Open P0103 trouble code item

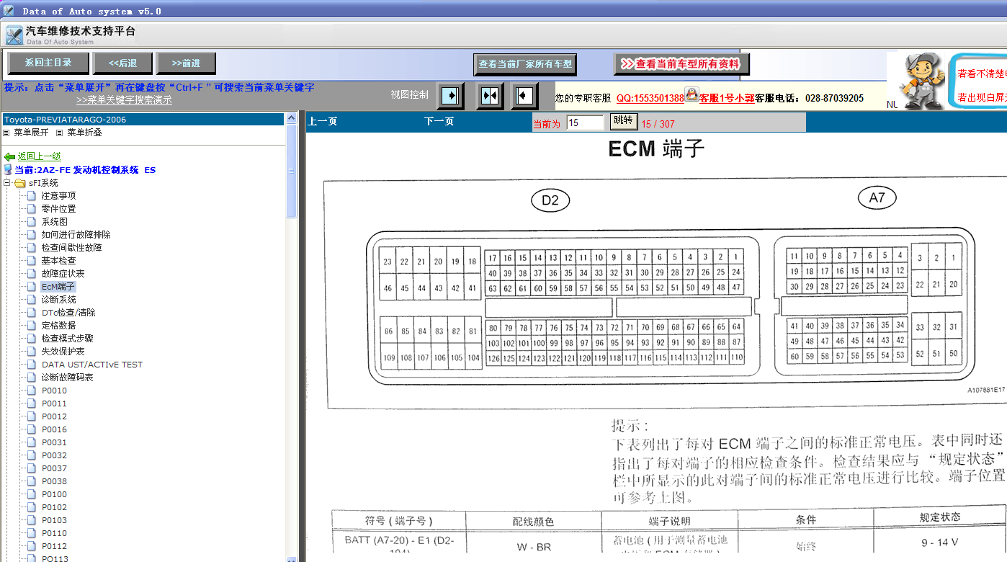pyautogui.click(x=54, y=520)
